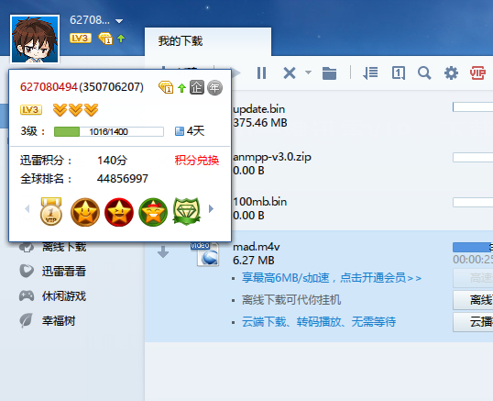
Task: Expand delete options dropdown arrow
Action: coord(308,72)
